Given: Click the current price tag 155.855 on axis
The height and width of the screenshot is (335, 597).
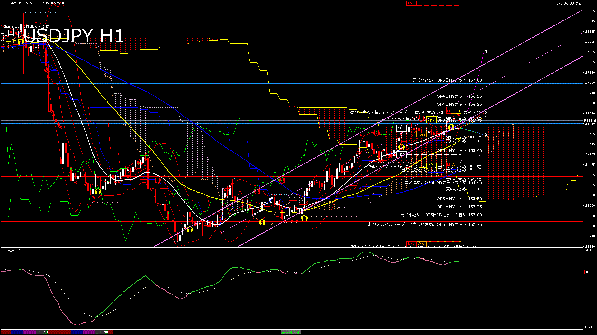Looking at the screenshot, I should click(x=589, y=120).
